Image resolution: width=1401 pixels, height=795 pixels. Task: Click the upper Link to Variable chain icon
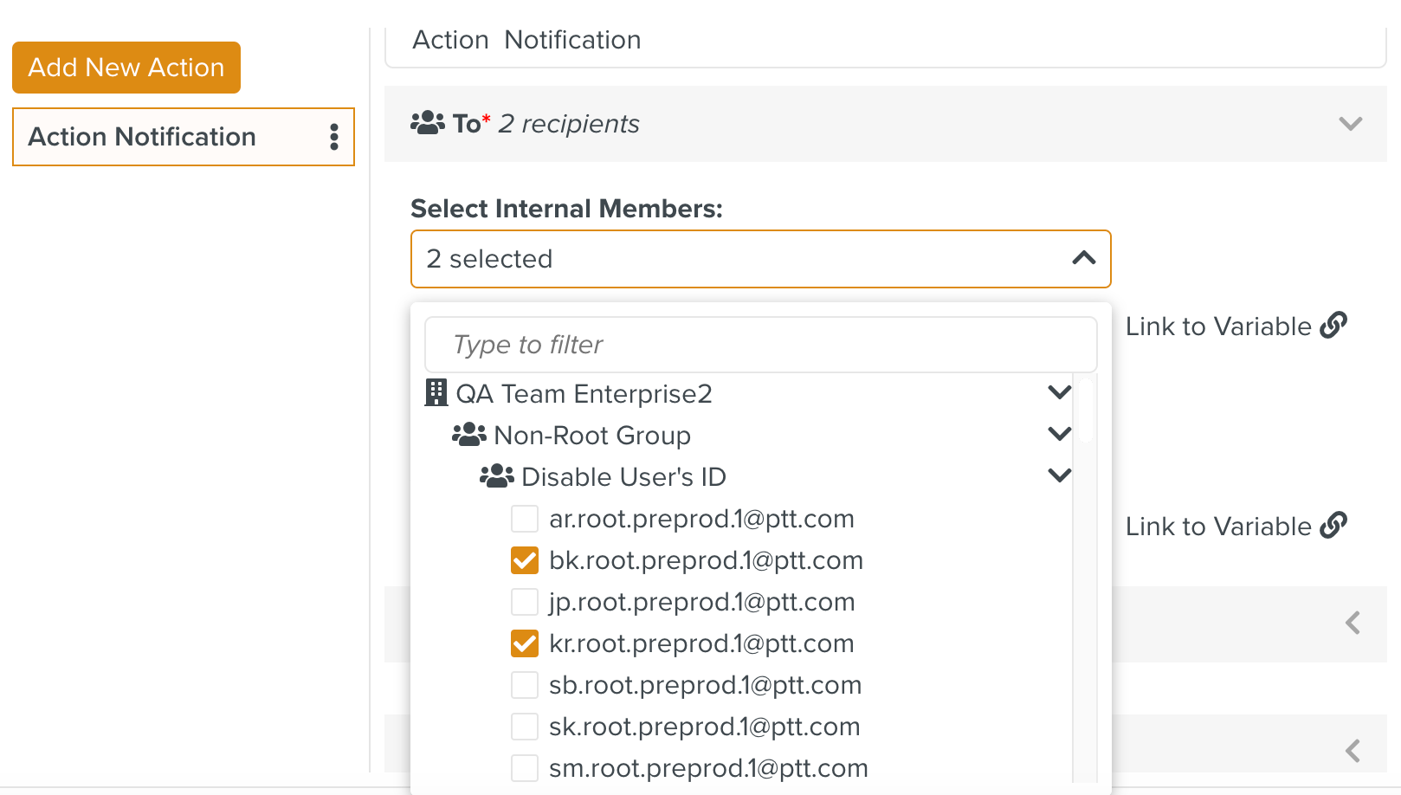1333,326
